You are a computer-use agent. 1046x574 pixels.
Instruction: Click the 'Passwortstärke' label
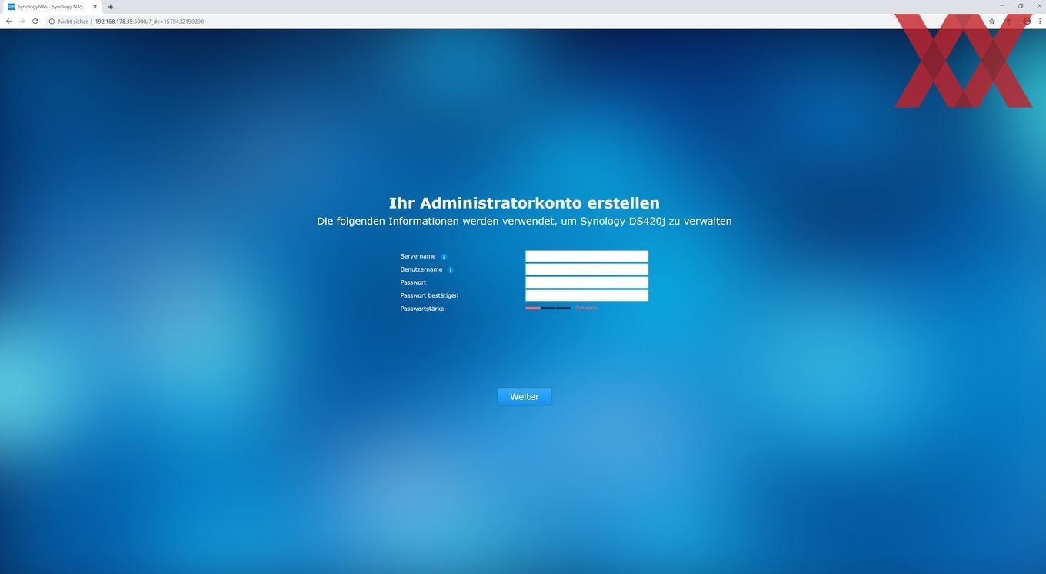coord(422,309)
